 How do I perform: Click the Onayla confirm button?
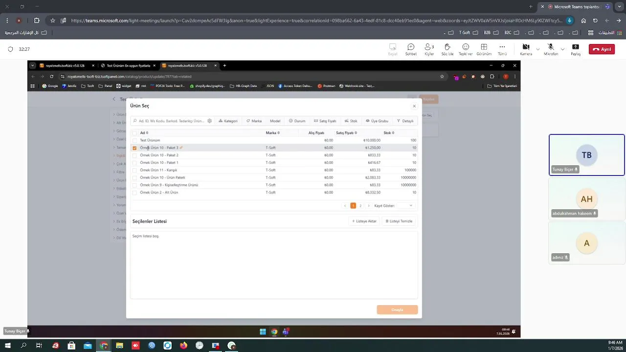coord(397,309)
